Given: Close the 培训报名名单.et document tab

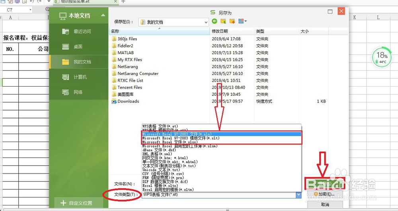Looking at the screenshot, I should (x=115, y=2).
